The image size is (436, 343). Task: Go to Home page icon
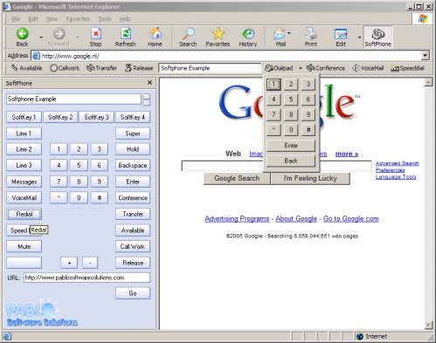(155, 34)
